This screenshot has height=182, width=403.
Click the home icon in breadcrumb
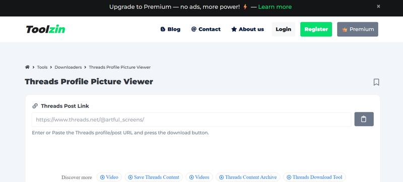pyautogui.click(x=27, y=67)
